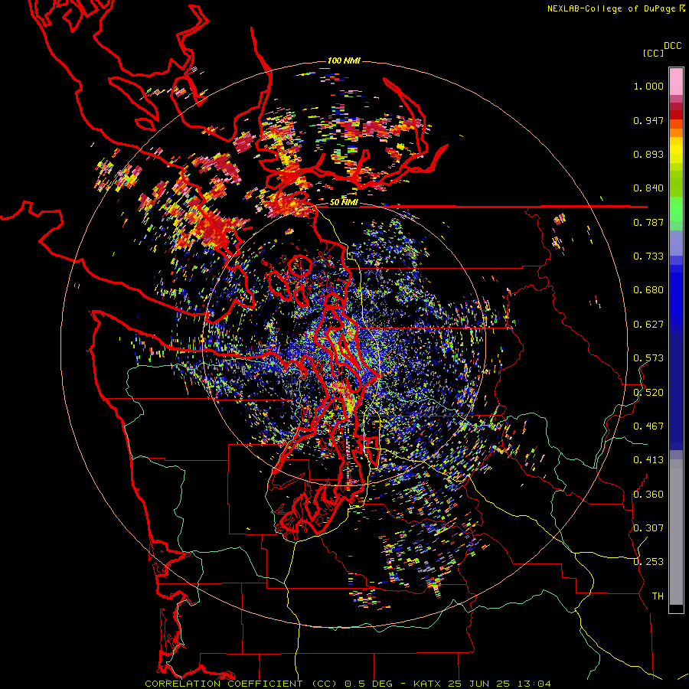This screenshot has height=689, width=689.
Task: Click the 0.840 legend value
Action: (648, 188)
